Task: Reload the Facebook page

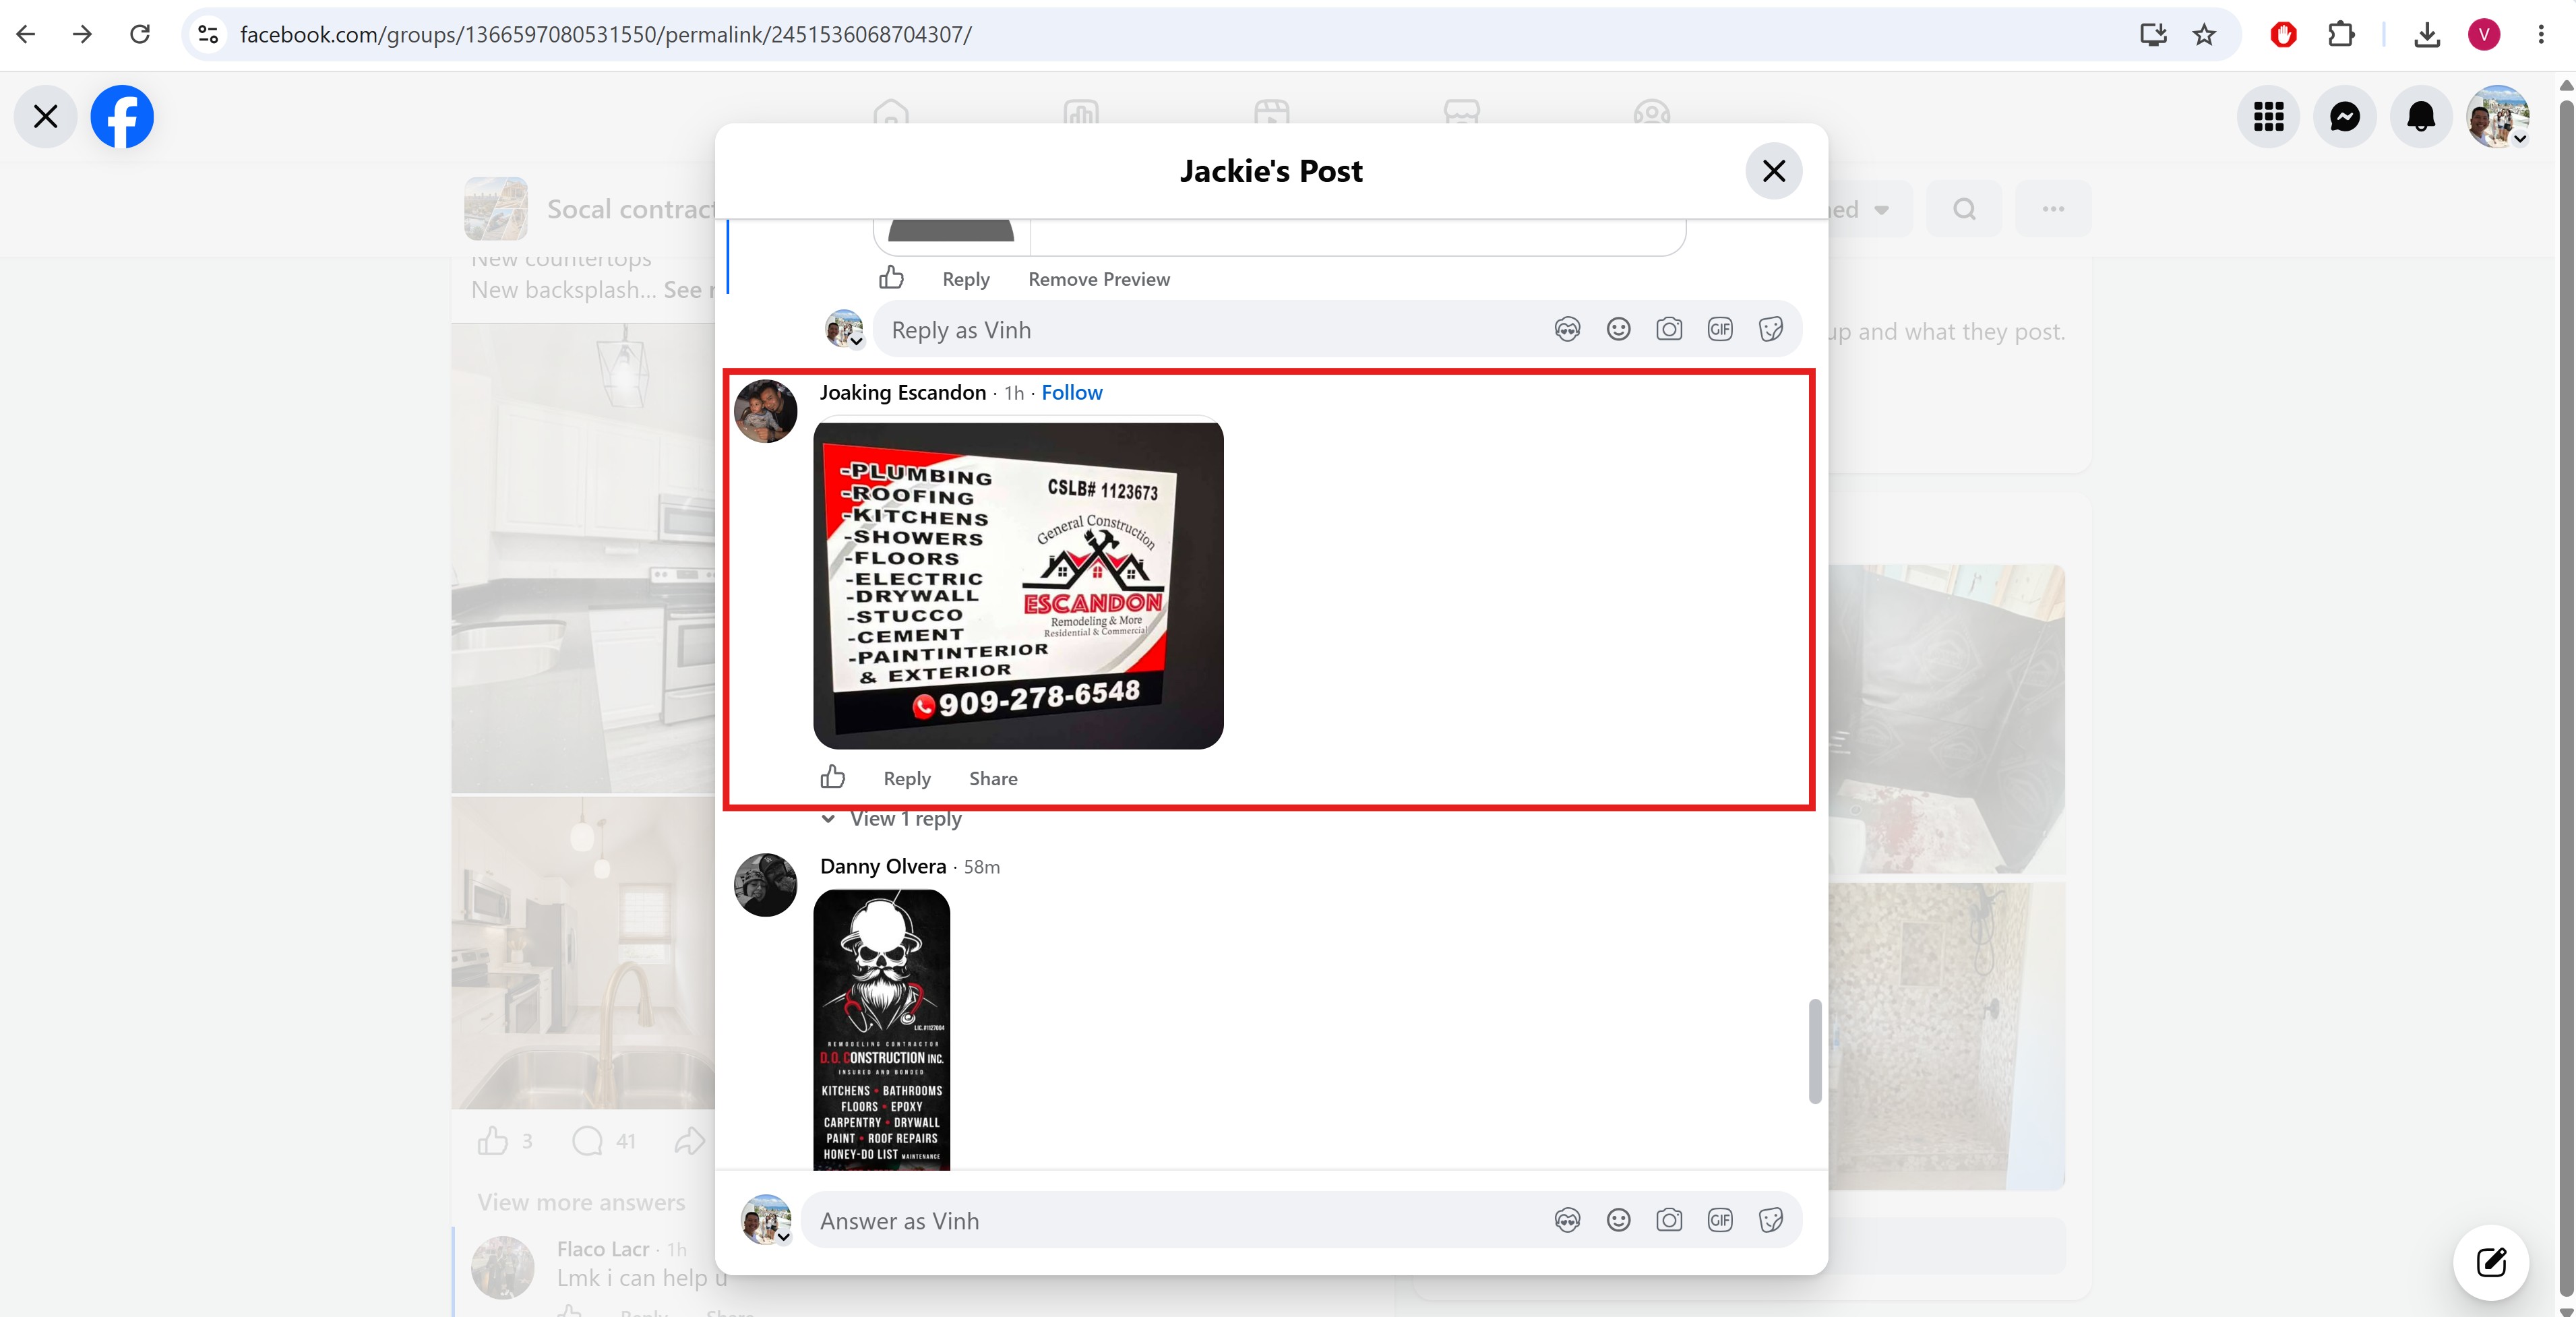Action: [140, 35]
